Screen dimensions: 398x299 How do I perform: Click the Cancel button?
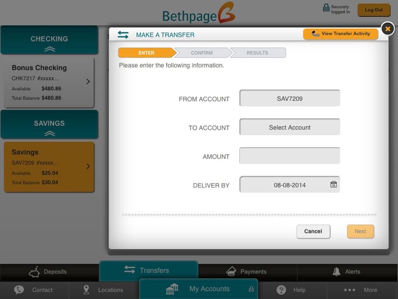(313, 232)
